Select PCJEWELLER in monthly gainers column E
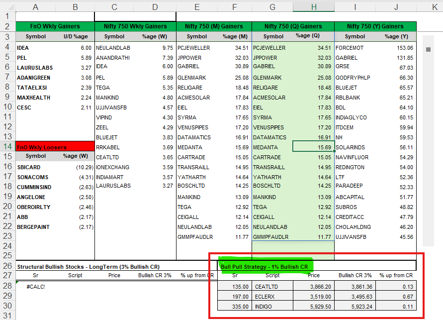This screenshot has width=443, height=320. pyautogui.click(x=197, y=48)
